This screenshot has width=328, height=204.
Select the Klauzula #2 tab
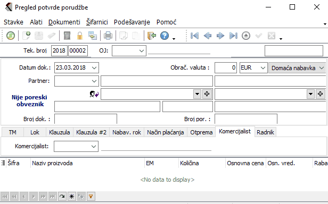[x=91, y=132]
